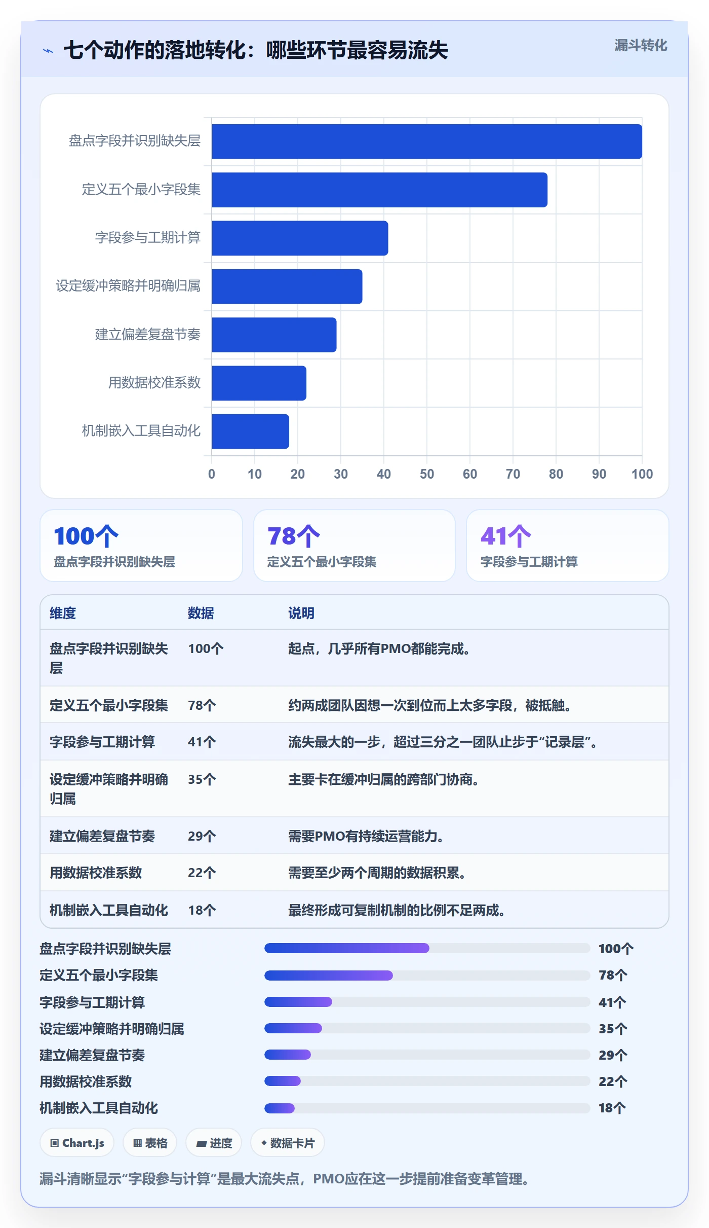This screenshot has height=1228, width=709.
Task: Select the 进度 chip
Action: click(x=214, y=1143)
